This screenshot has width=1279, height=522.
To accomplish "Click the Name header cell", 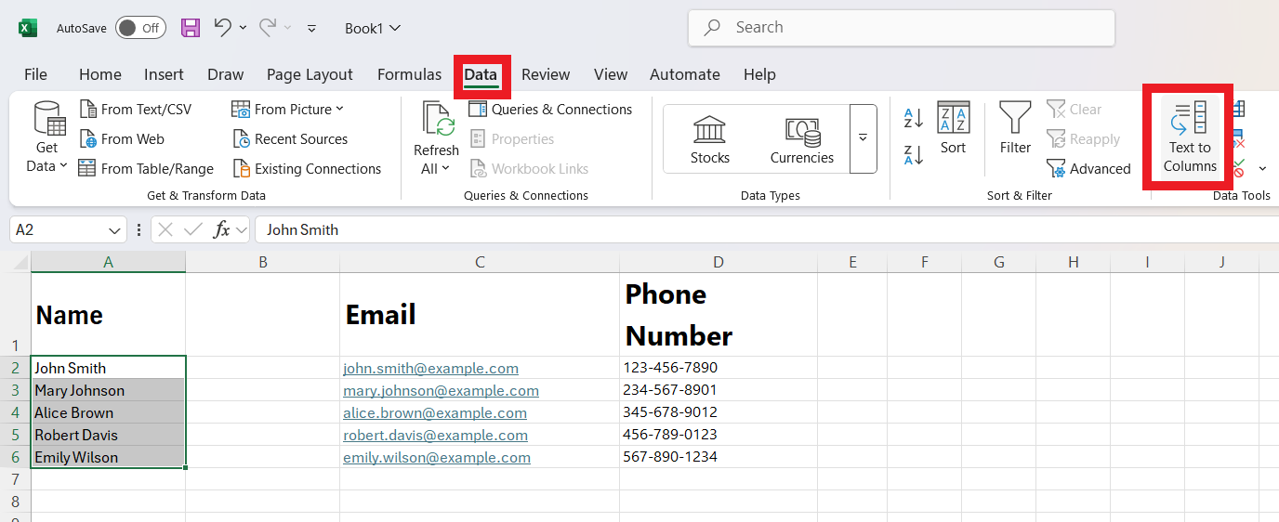I will pos(108,315).
